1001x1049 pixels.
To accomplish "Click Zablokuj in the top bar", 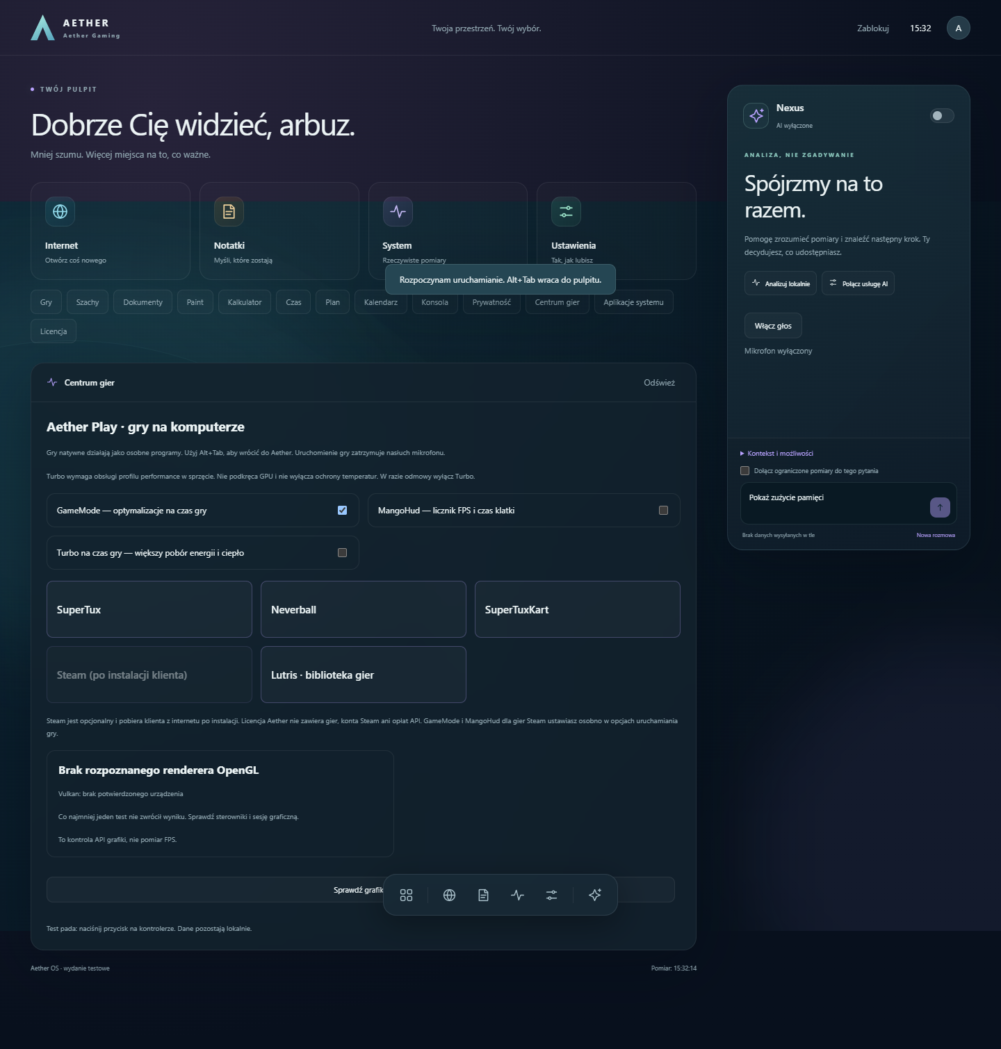I will coord(873,28).
